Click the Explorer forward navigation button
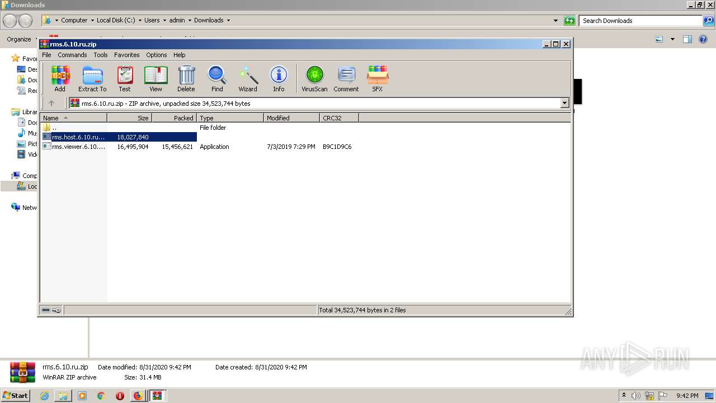The image size is (716, 403). 26,21
